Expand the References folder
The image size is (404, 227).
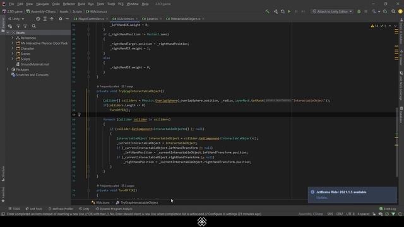point(13,38)
